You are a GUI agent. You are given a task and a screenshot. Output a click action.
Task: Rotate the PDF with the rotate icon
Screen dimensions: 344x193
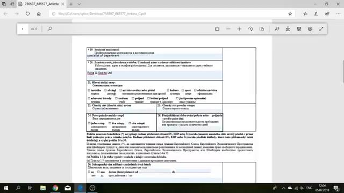pos(250,29)
